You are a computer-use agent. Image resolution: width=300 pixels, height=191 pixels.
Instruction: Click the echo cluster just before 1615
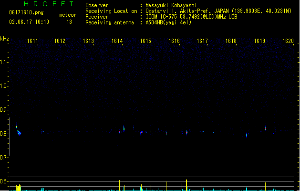click(141, 132)
